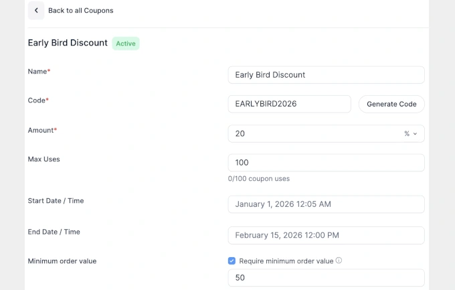Image resolution: width=455 pixels, height=290 pixels.
Task: Toggle the Require minimum order value checkbox
Action: coord(232,261)
